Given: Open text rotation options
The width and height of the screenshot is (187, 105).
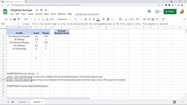Looking at the screenshot, I should (138, 19).
